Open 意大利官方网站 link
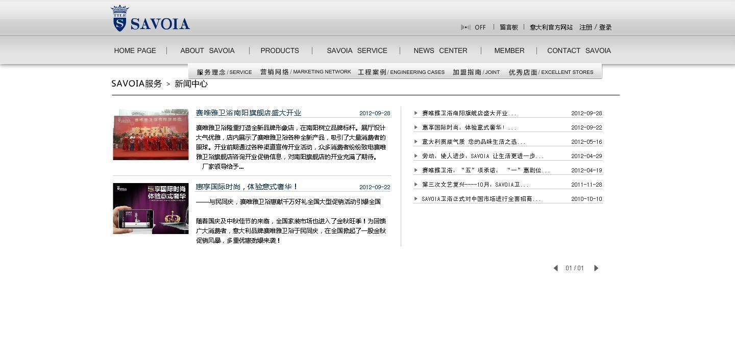 tap(551, 28)
